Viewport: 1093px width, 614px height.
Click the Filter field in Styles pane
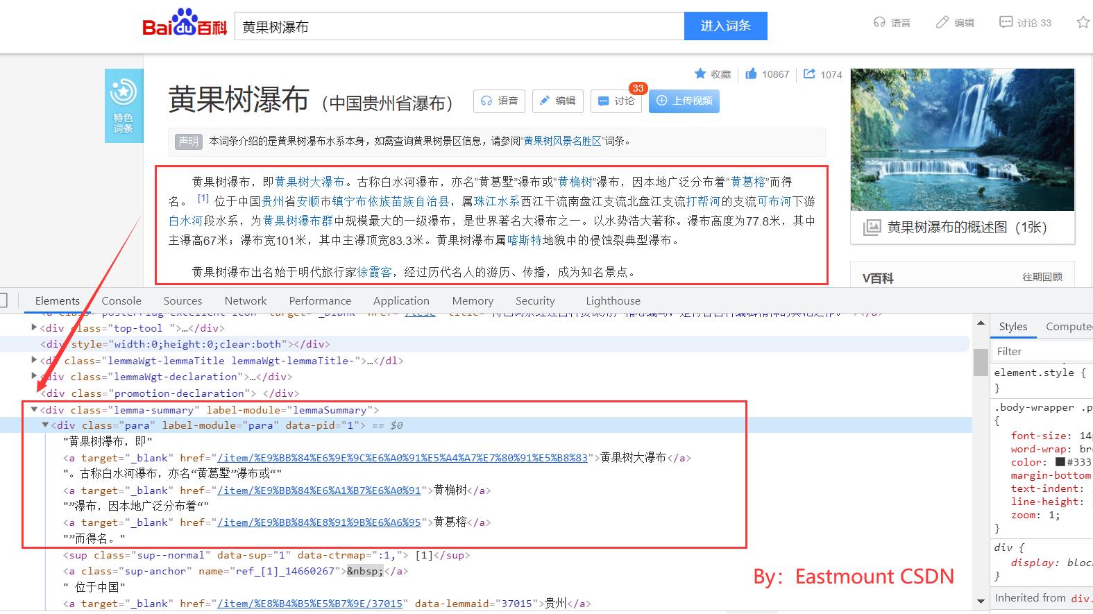point(1042,351)
